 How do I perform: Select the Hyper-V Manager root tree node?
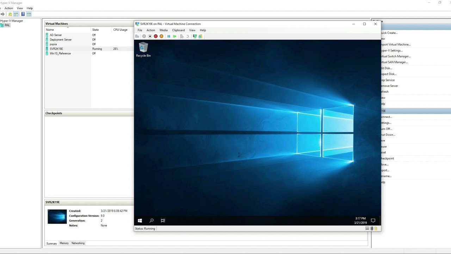pos(11,21)
